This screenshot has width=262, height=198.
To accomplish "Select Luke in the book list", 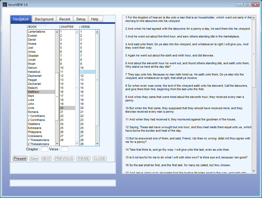I will (x=41, y=100).
